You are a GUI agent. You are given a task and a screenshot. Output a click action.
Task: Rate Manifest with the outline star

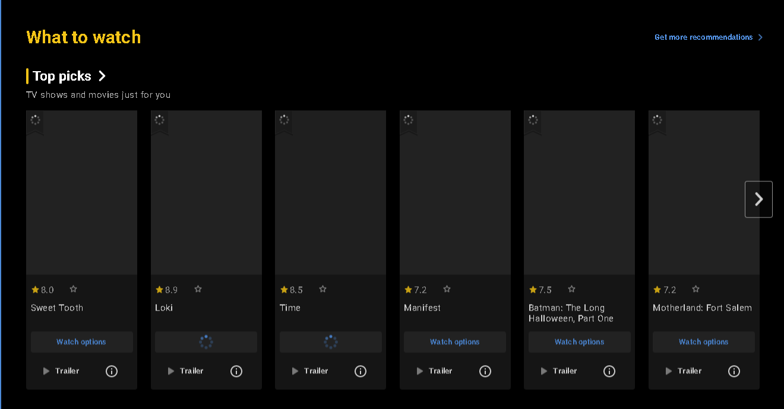[447, 289]
